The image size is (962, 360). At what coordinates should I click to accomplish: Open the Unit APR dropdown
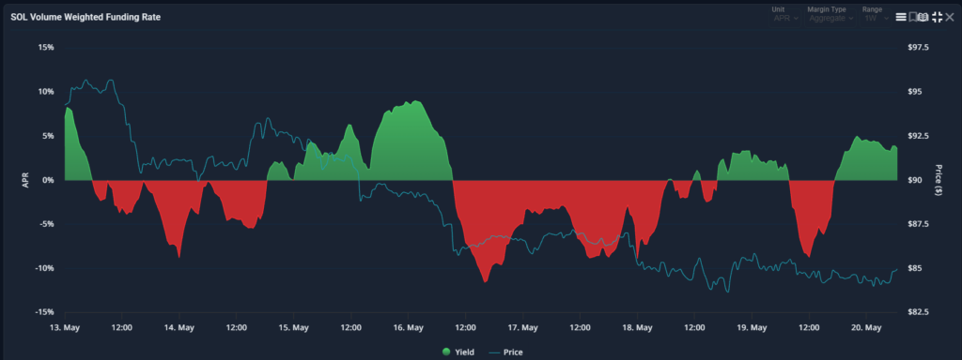click(785, 19)
